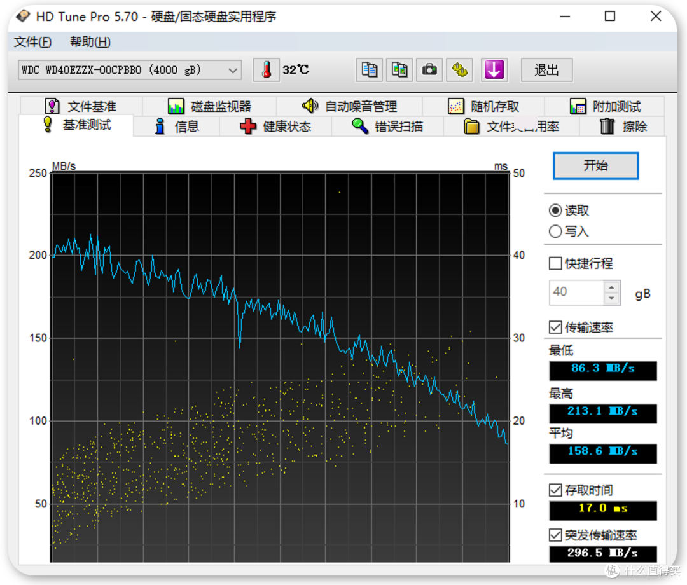687x585 pixels.
Task: Click the 退出 exit button
Action: (x=546, y=70)
